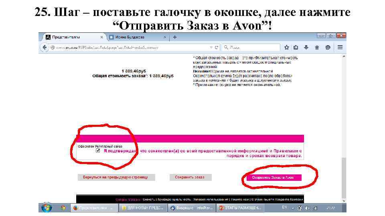385x216 pixels.
Task: Bookmark page with star icon
Action: (286, 48)
